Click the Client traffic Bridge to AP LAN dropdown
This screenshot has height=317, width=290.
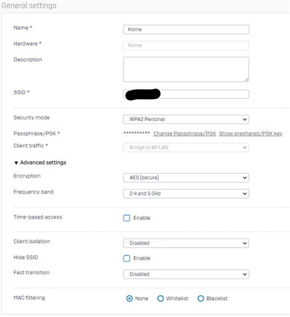point(186,147)
